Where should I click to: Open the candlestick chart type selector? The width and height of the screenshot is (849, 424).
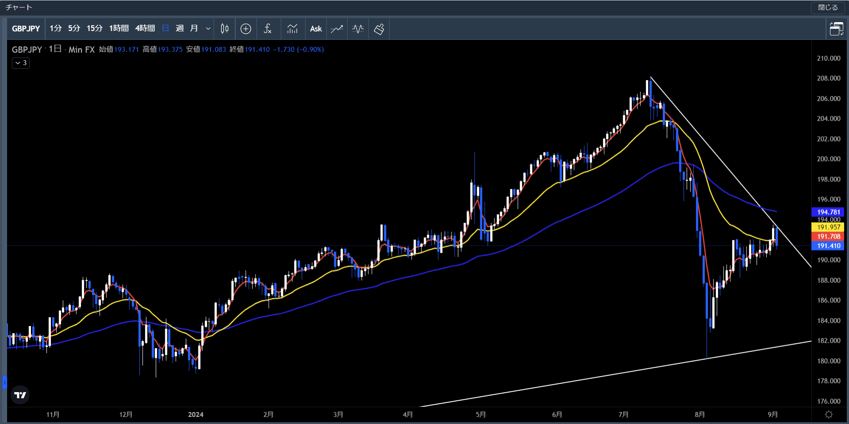pos(225,29)
